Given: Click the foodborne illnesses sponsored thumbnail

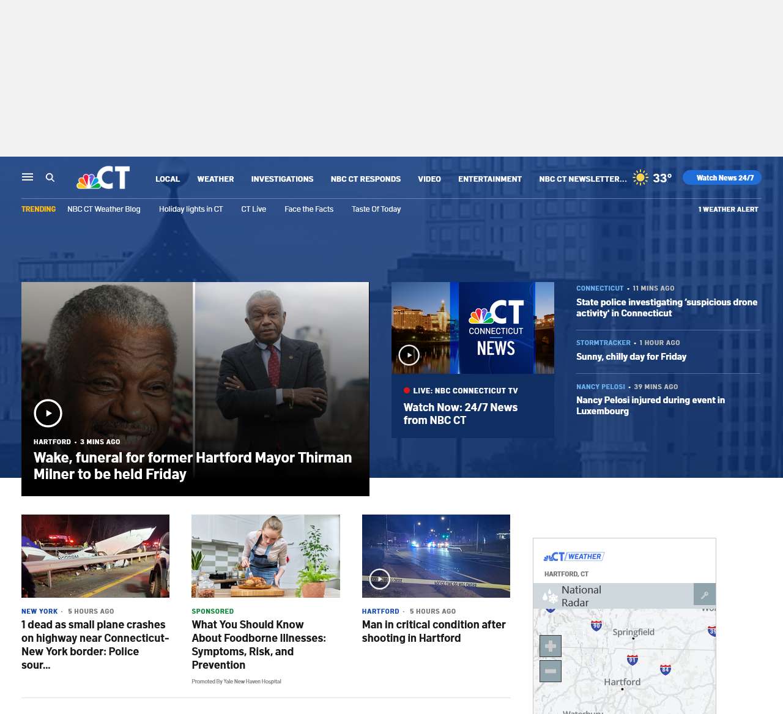Looking at the screenshot, I should (x=265, y=556).
